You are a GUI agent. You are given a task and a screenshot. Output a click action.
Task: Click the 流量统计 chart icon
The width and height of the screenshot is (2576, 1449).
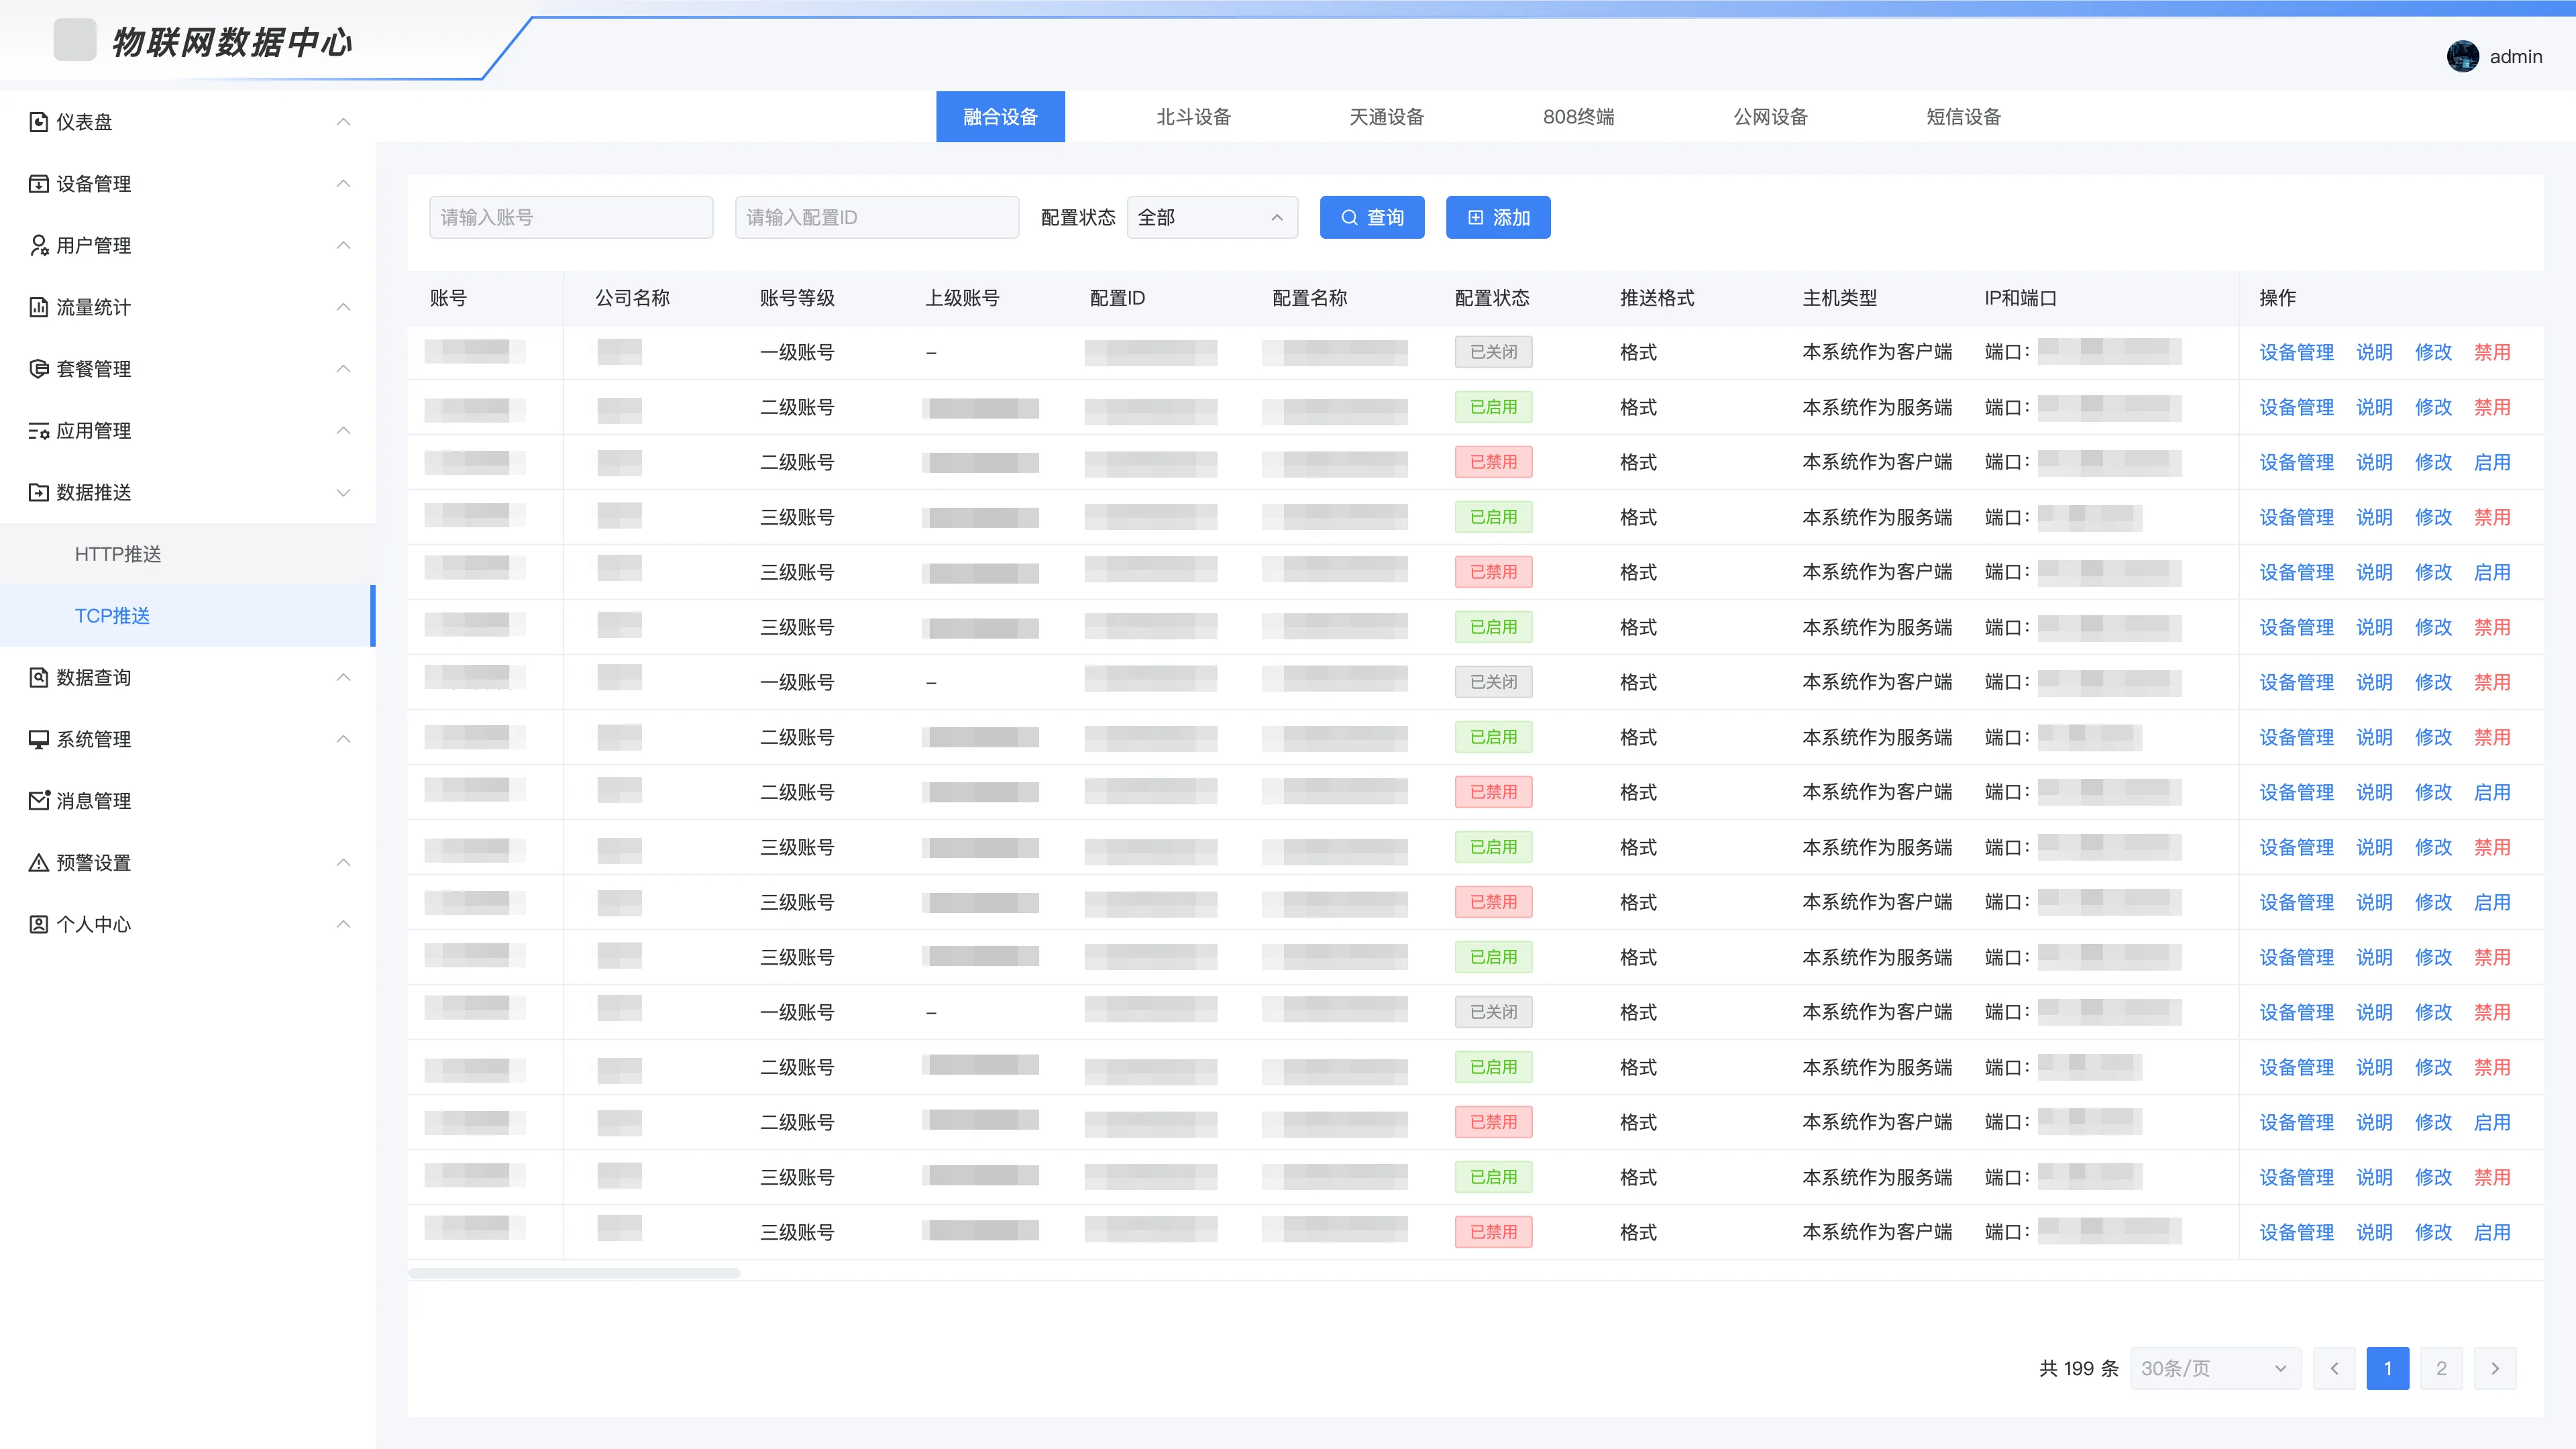click(x=38, y=307)
